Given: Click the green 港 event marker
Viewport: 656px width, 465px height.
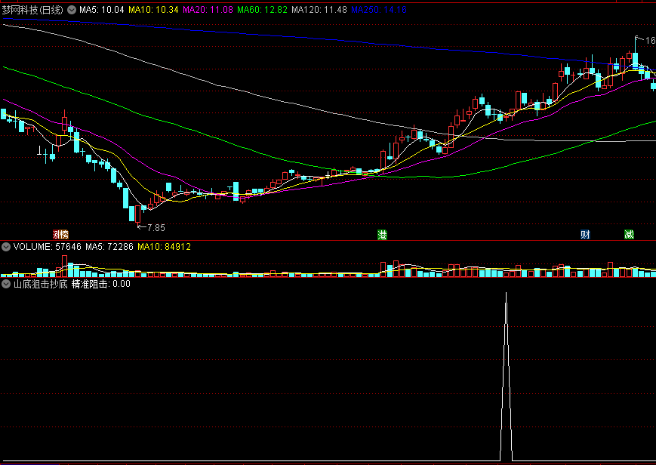Looking at the screenshot, I should (382, 234).
